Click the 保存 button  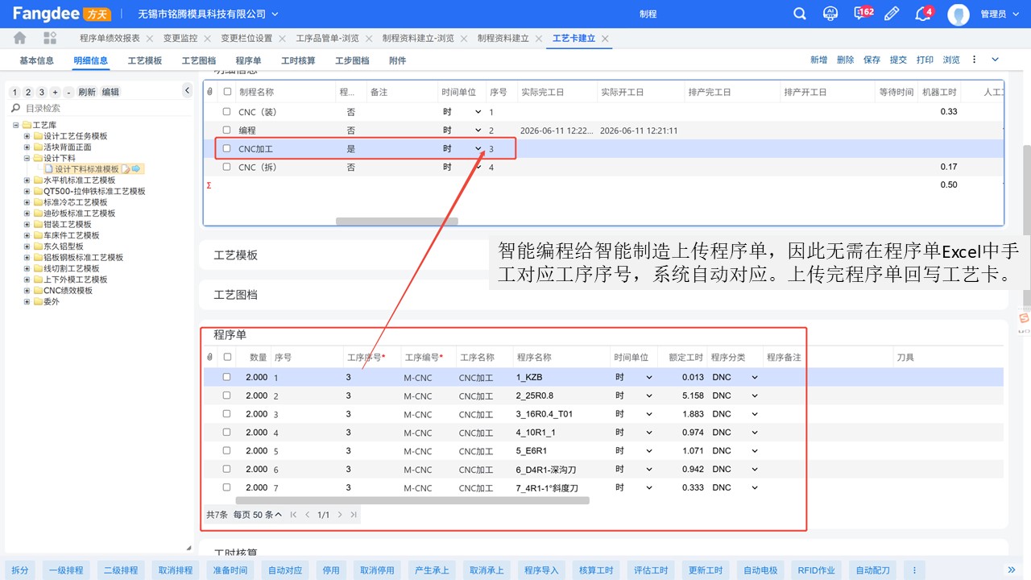(x=872, y=60)
